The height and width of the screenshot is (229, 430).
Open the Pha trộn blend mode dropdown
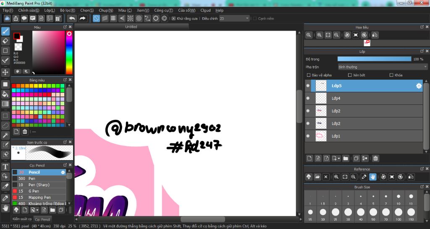[x=383, y=67]
